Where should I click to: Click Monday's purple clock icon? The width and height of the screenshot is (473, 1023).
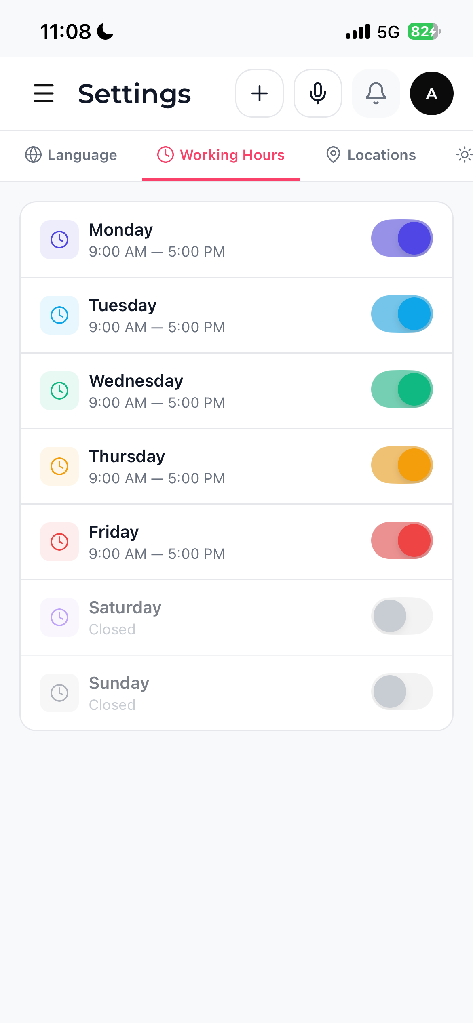point(59,239)
